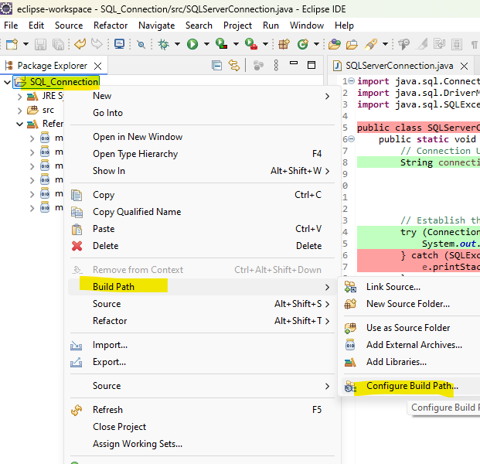Open dropdown arrow beside Run icon

[x=206, y=44]
